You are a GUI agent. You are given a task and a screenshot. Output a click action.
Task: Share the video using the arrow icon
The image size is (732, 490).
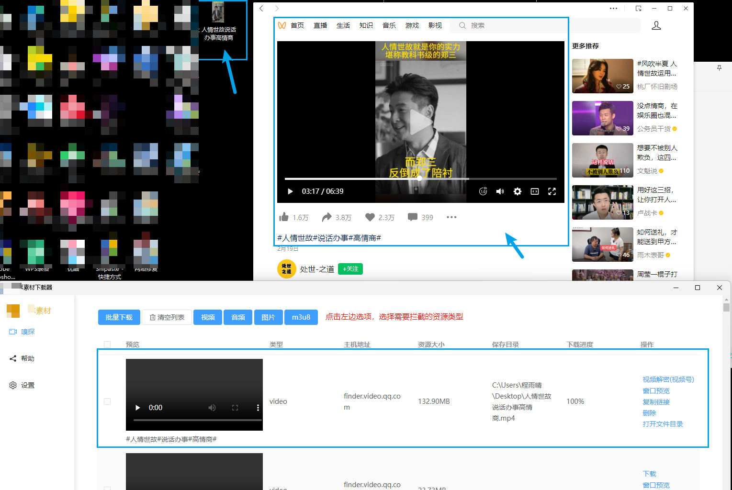(327, 217)
